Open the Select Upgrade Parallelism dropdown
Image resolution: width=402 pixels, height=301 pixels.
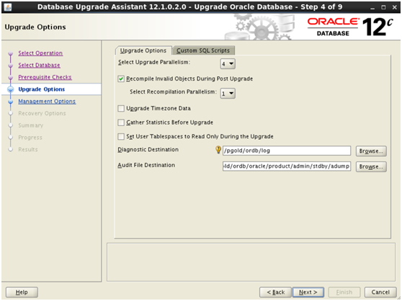[228, 64]
